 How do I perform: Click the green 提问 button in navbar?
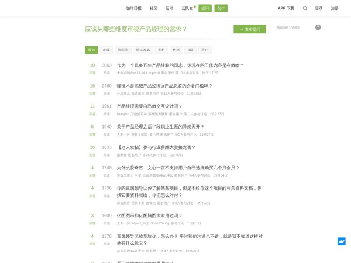tap(205, 8)
